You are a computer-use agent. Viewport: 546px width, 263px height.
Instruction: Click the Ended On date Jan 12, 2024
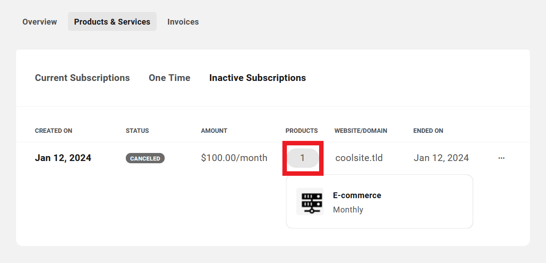(x=441, y=158)
